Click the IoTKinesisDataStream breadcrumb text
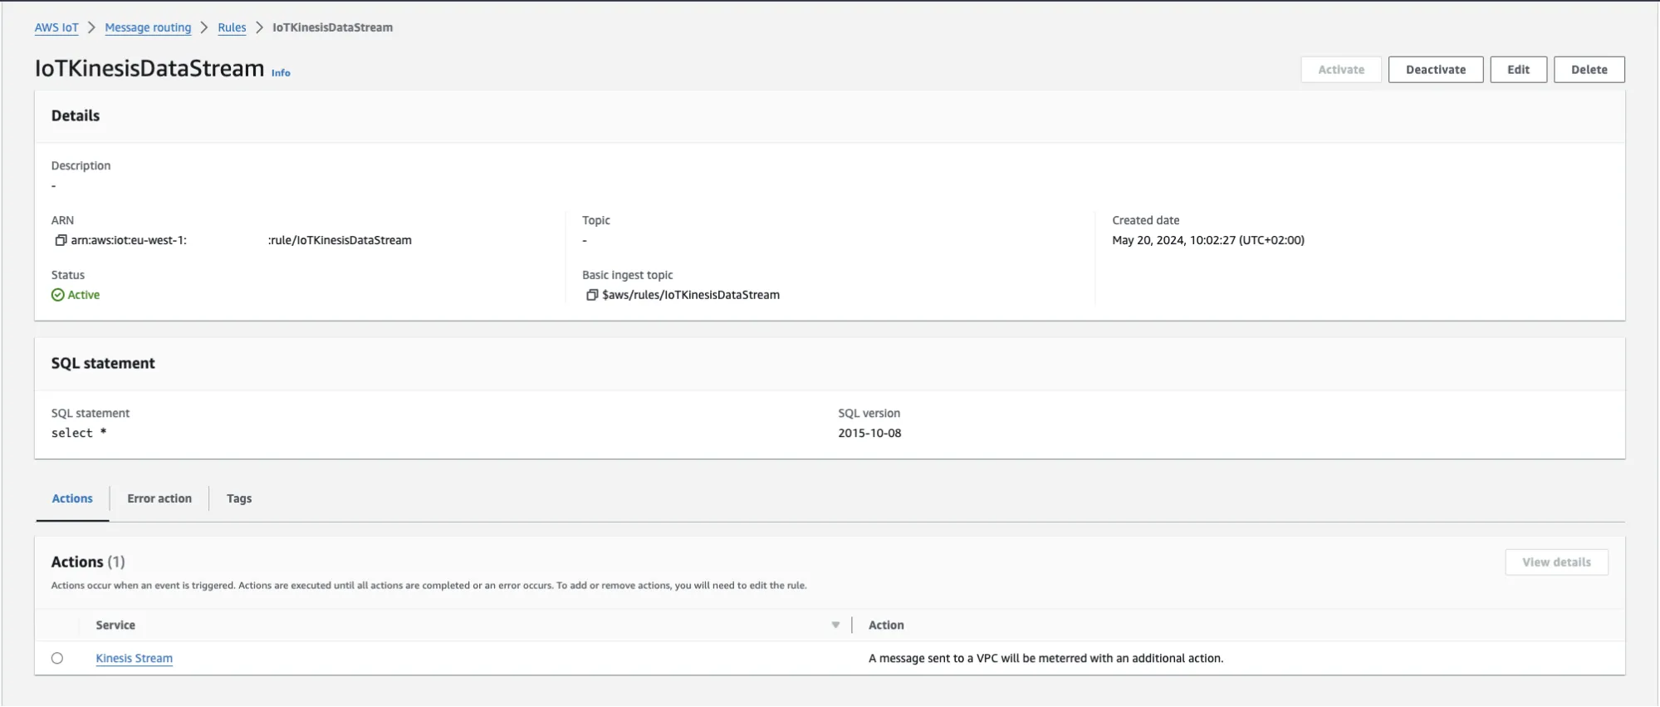The height and width of the screenshot is (707, 1660). (x=332, y=27)
